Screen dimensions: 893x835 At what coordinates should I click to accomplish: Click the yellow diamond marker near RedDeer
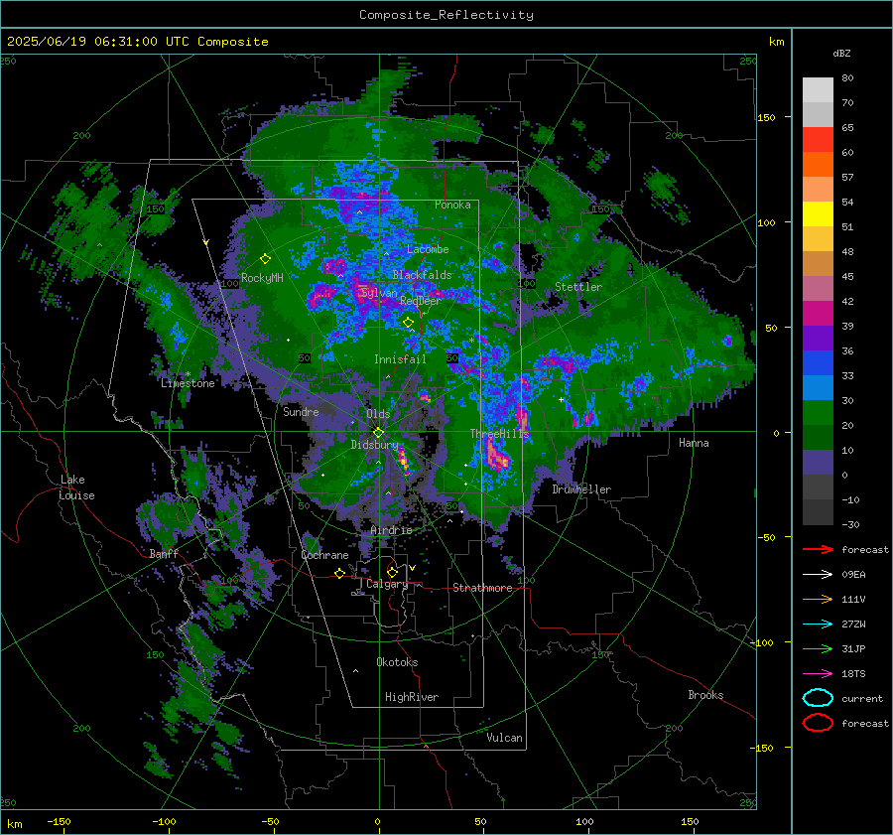coord(408,323)
